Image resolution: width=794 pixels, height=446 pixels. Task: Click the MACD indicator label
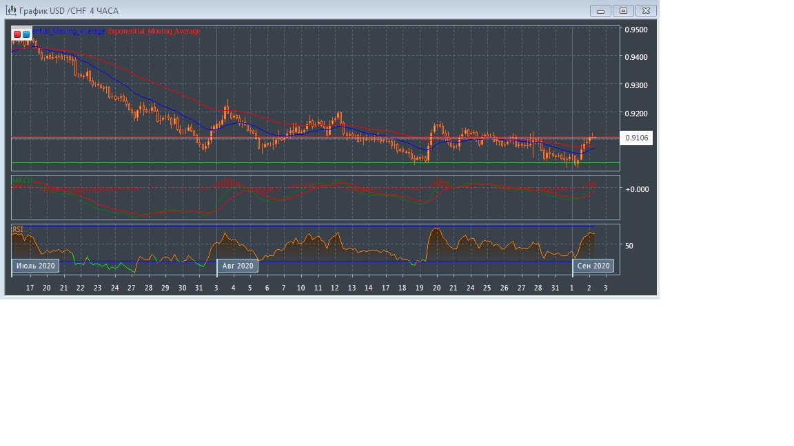coord(22,181)
